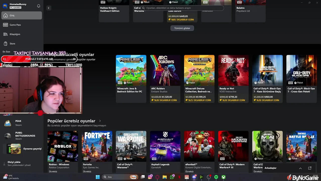Open Opera browser from taskbar
The width and height of the screenshot is (321, 181).
click(x=157, y=177)
